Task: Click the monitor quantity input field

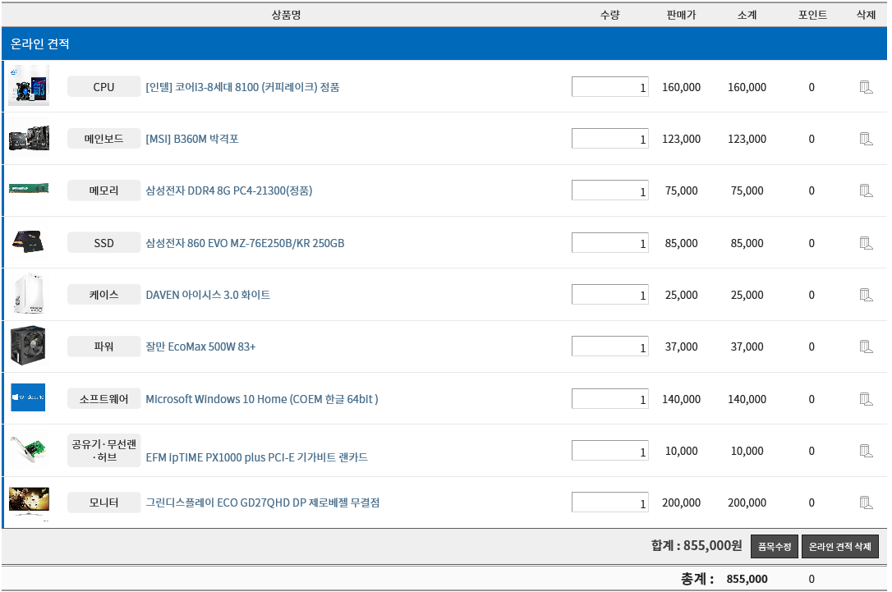Action: [x=609, y=503]
